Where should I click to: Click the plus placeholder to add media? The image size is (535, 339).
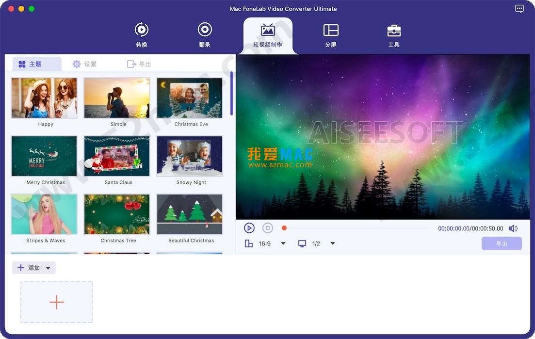coord(57,302)
